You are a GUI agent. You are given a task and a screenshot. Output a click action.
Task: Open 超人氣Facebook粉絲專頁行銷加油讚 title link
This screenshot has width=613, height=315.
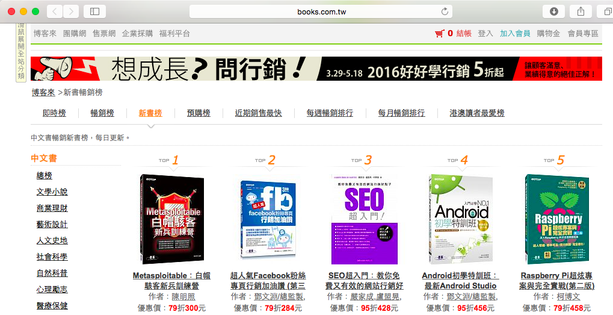[268, 281]
